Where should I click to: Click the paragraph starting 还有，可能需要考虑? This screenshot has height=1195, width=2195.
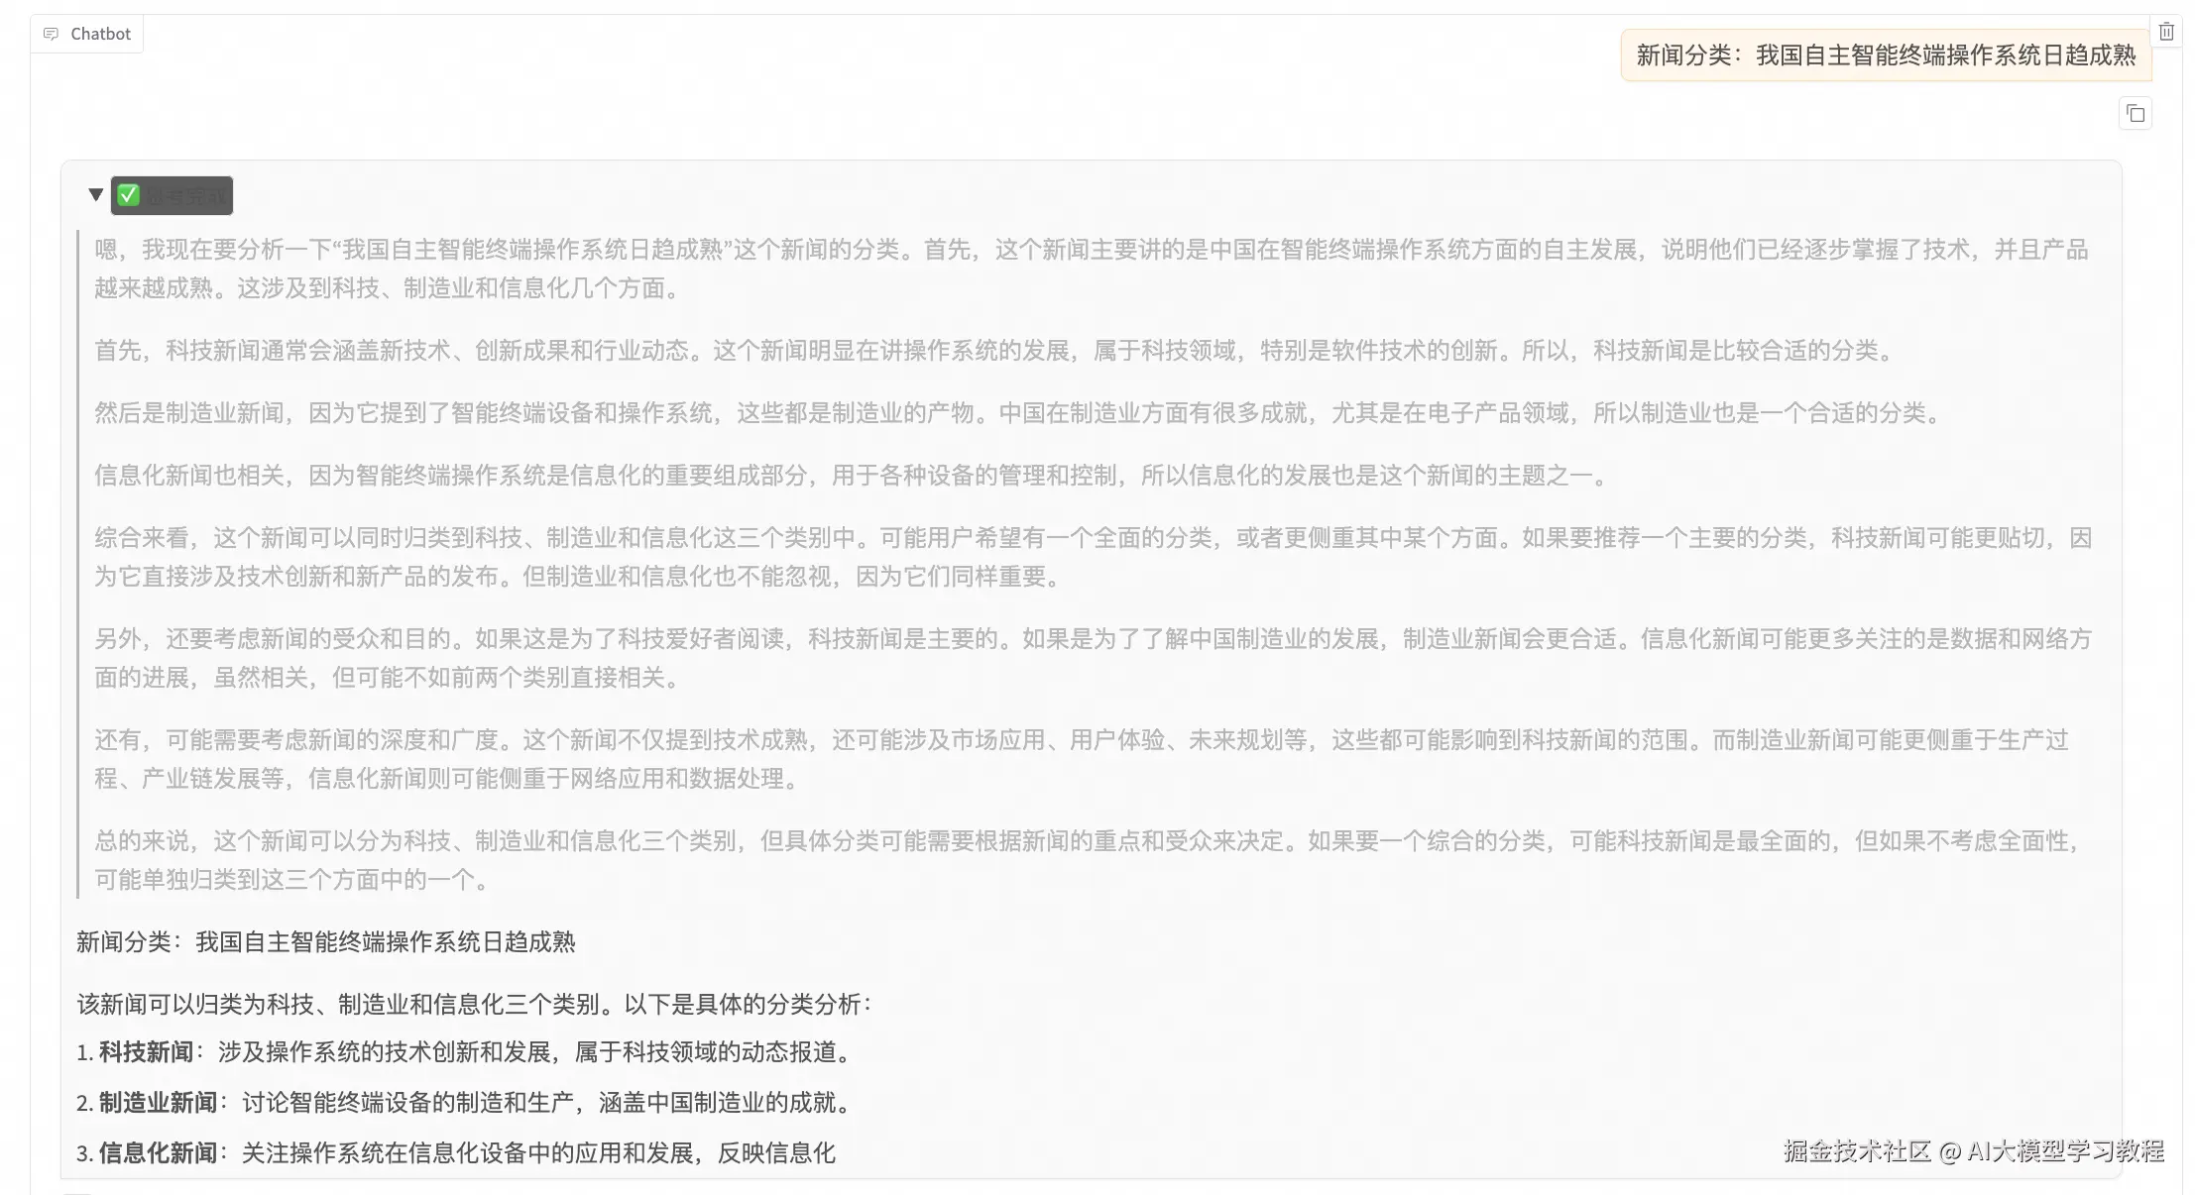point(1082,759)
